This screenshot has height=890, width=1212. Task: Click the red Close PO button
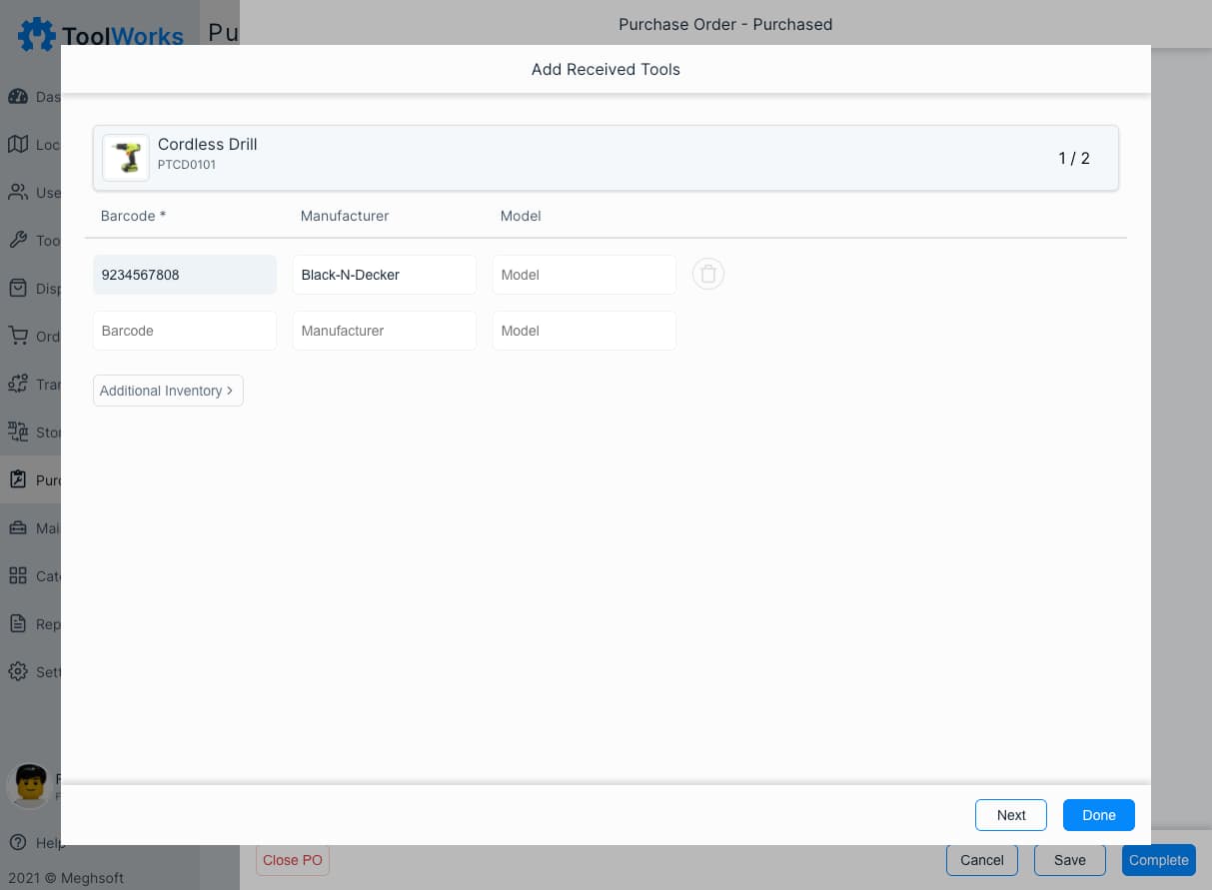click(x=292, y=860)
